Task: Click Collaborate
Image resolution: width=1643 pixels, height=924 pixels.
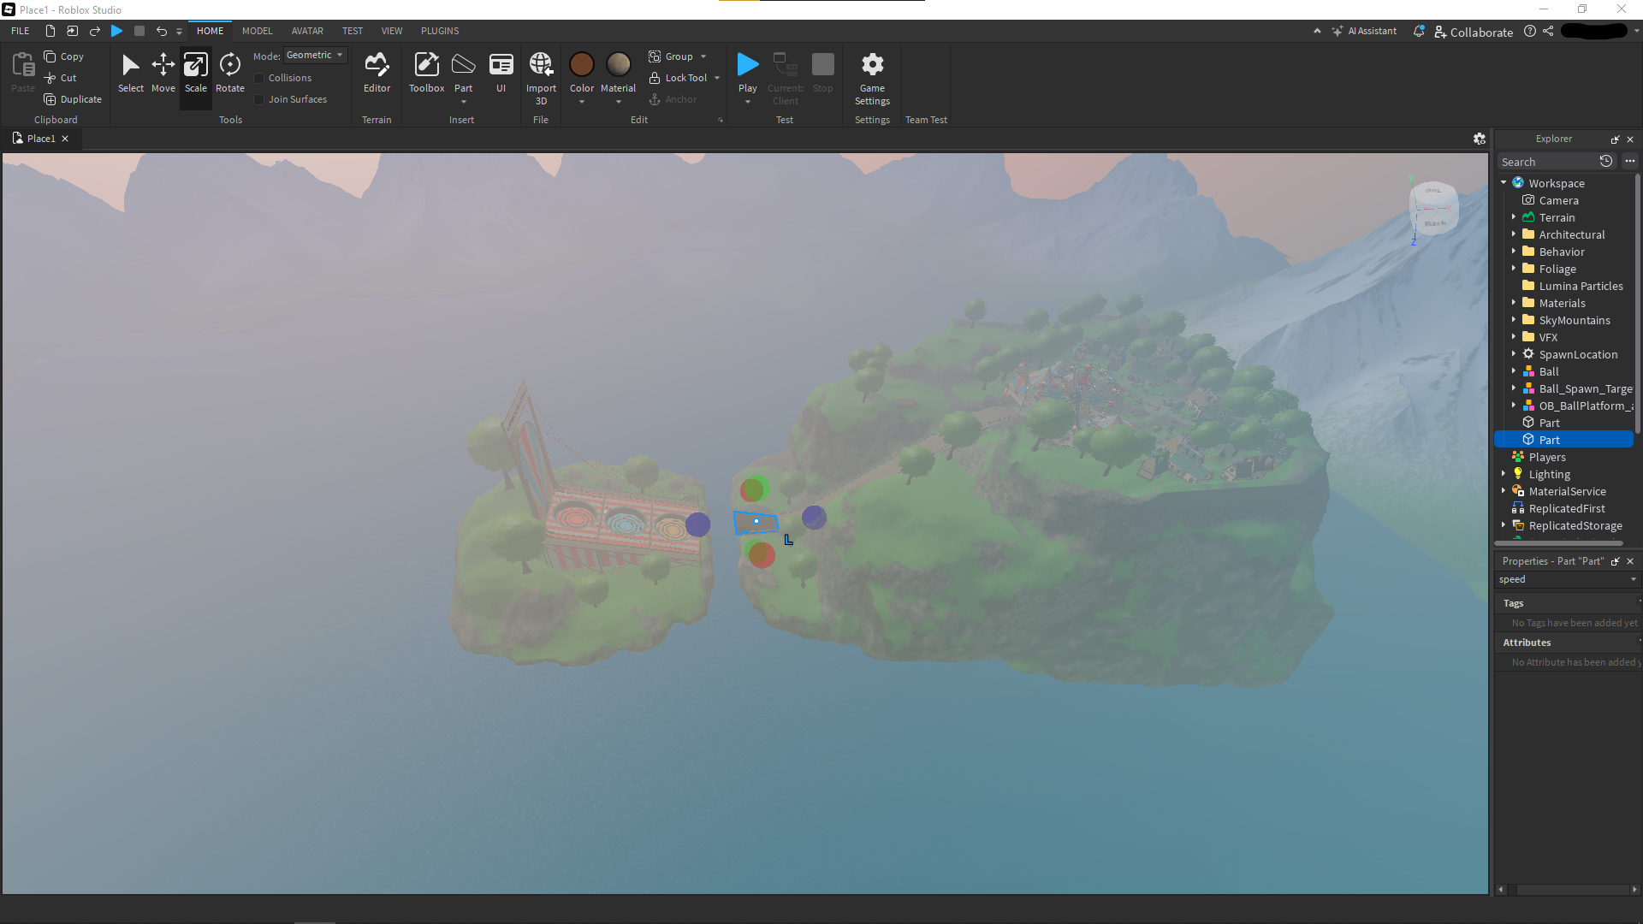Action: pos(1474,32)
